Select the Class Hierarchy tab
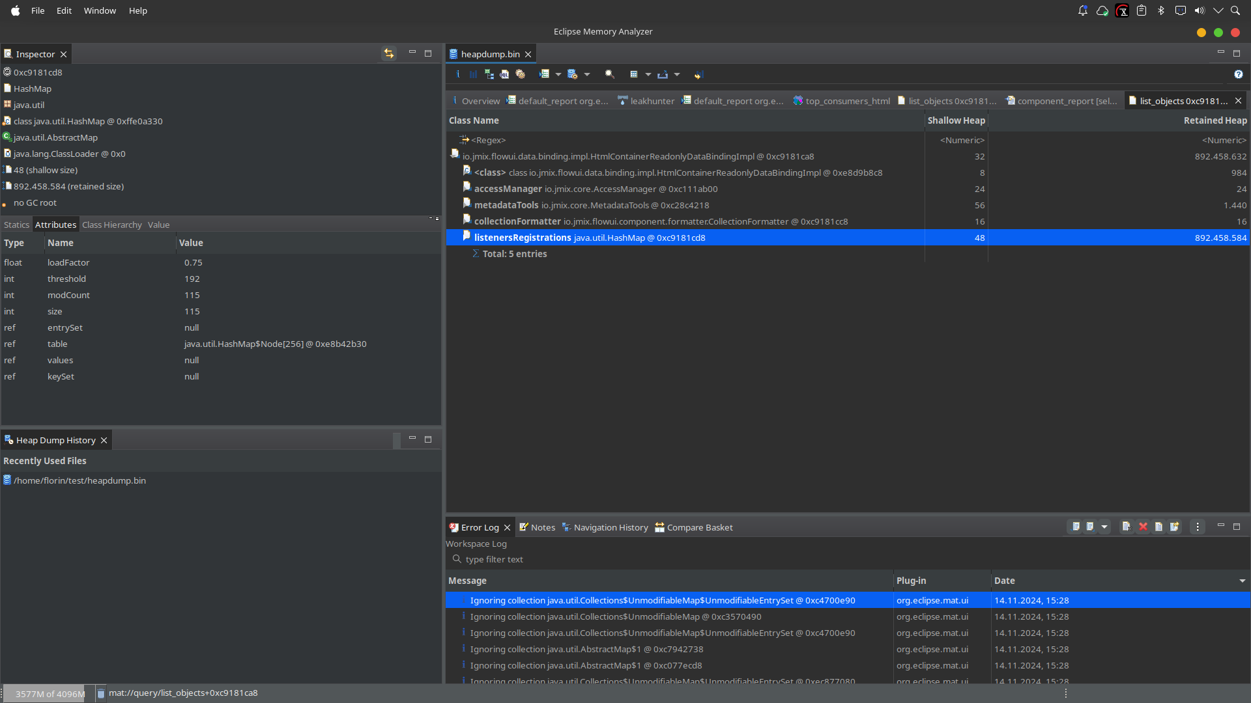Viewport: 1251px width, 703px height. coord(112,225)
